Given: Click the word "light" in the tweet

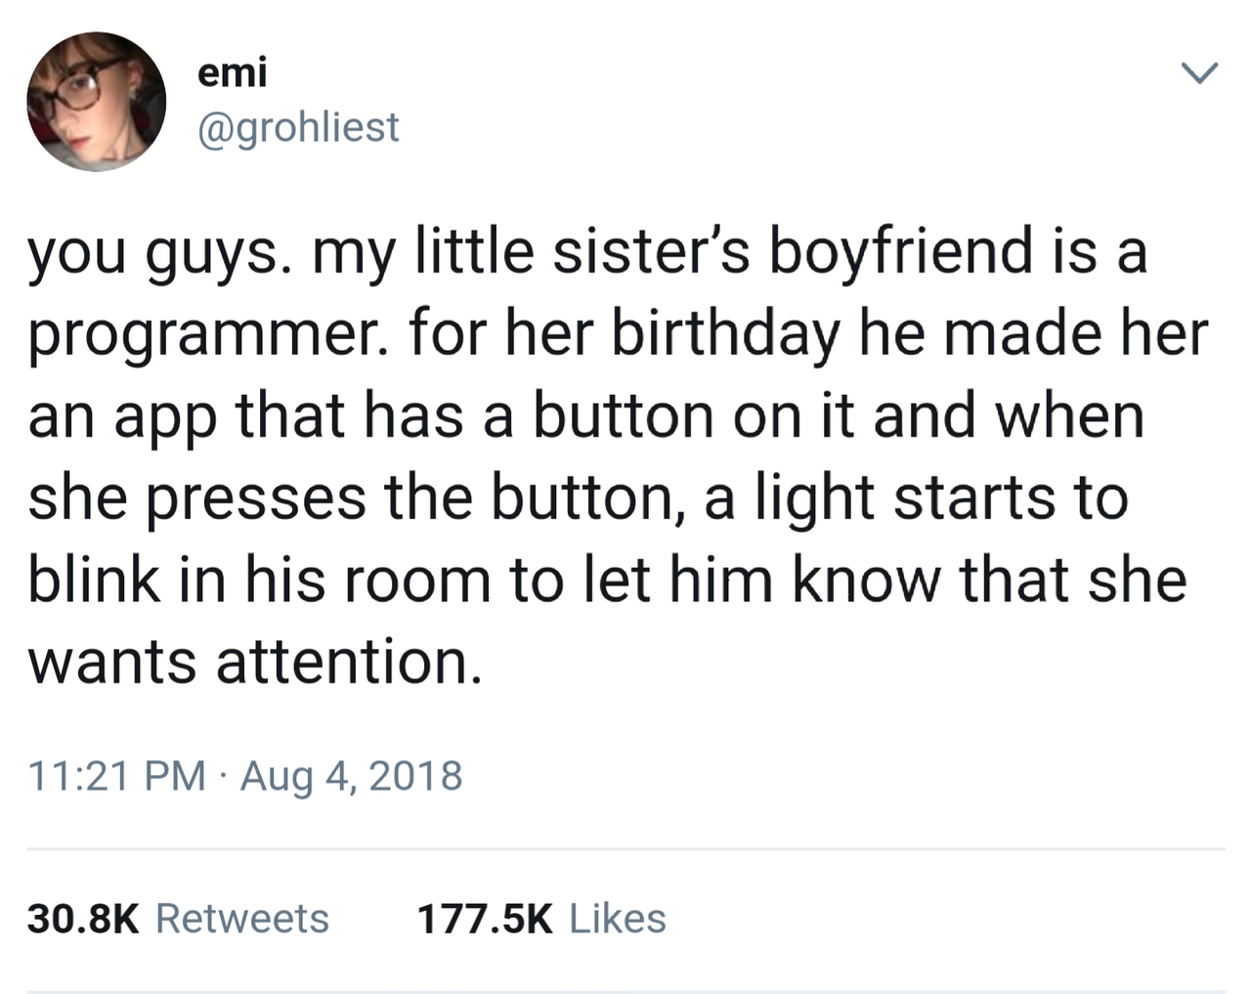Looking at the screenshot, I should tap(814, 498).
